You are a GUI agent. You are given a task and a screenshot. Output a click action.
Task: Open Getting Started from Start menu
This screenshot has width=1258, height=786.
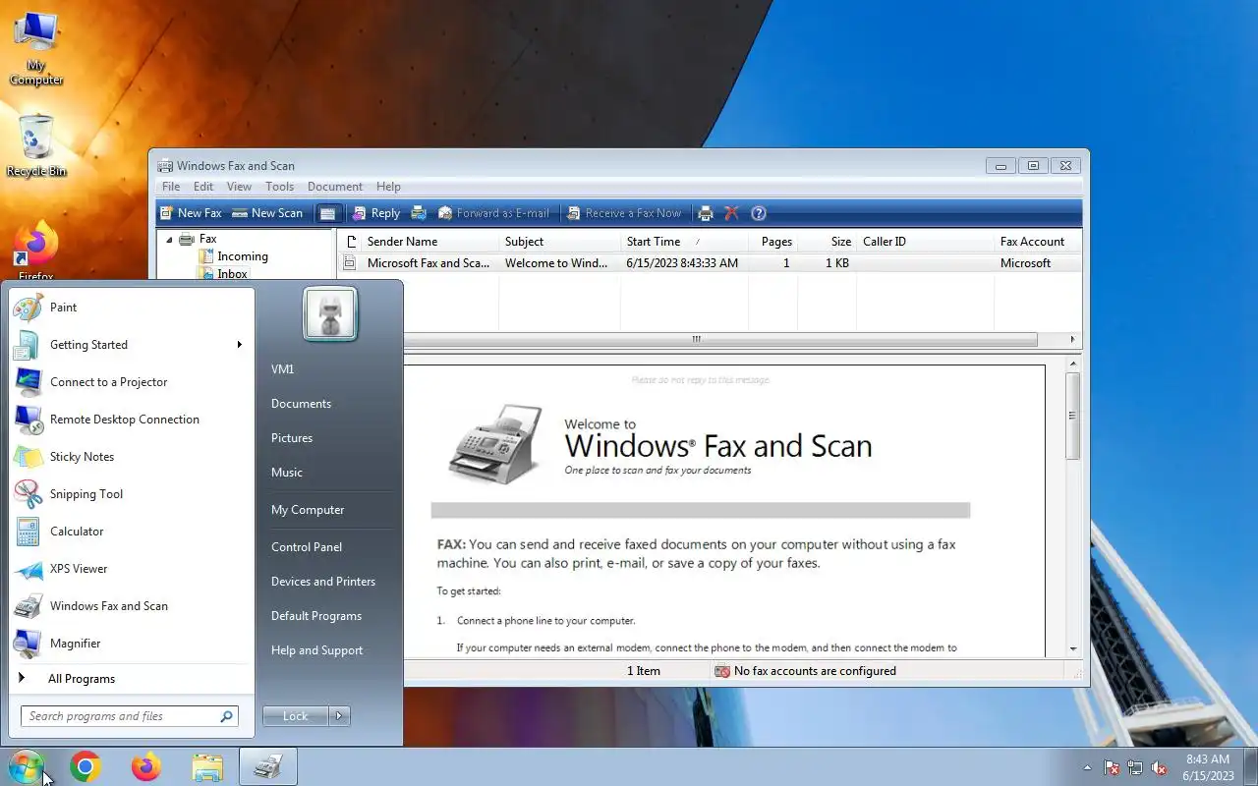pyautogui.click(x=132, y=345)
